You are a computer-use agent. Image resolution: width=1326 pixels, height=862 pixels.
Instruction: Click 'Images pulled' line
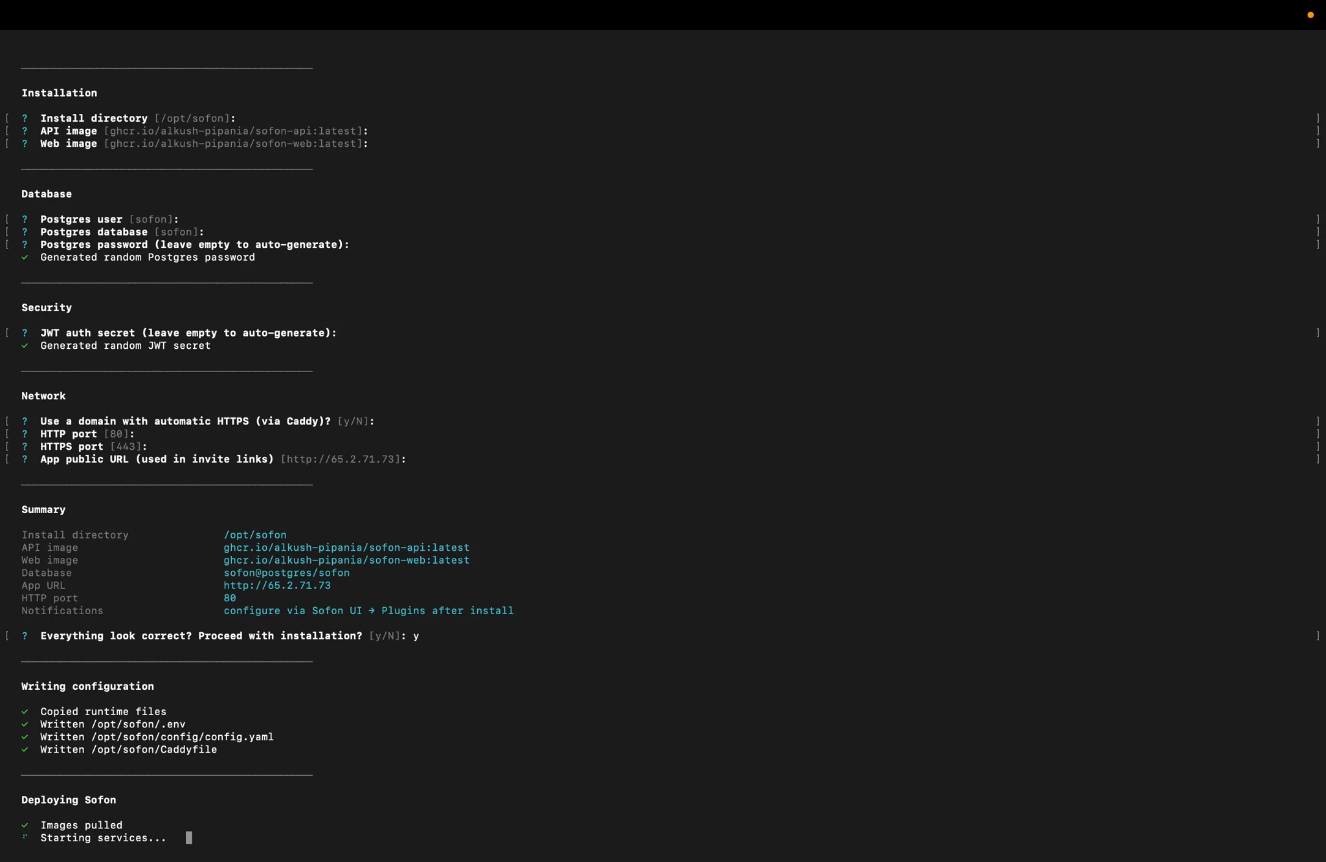[x=82, y=826]
